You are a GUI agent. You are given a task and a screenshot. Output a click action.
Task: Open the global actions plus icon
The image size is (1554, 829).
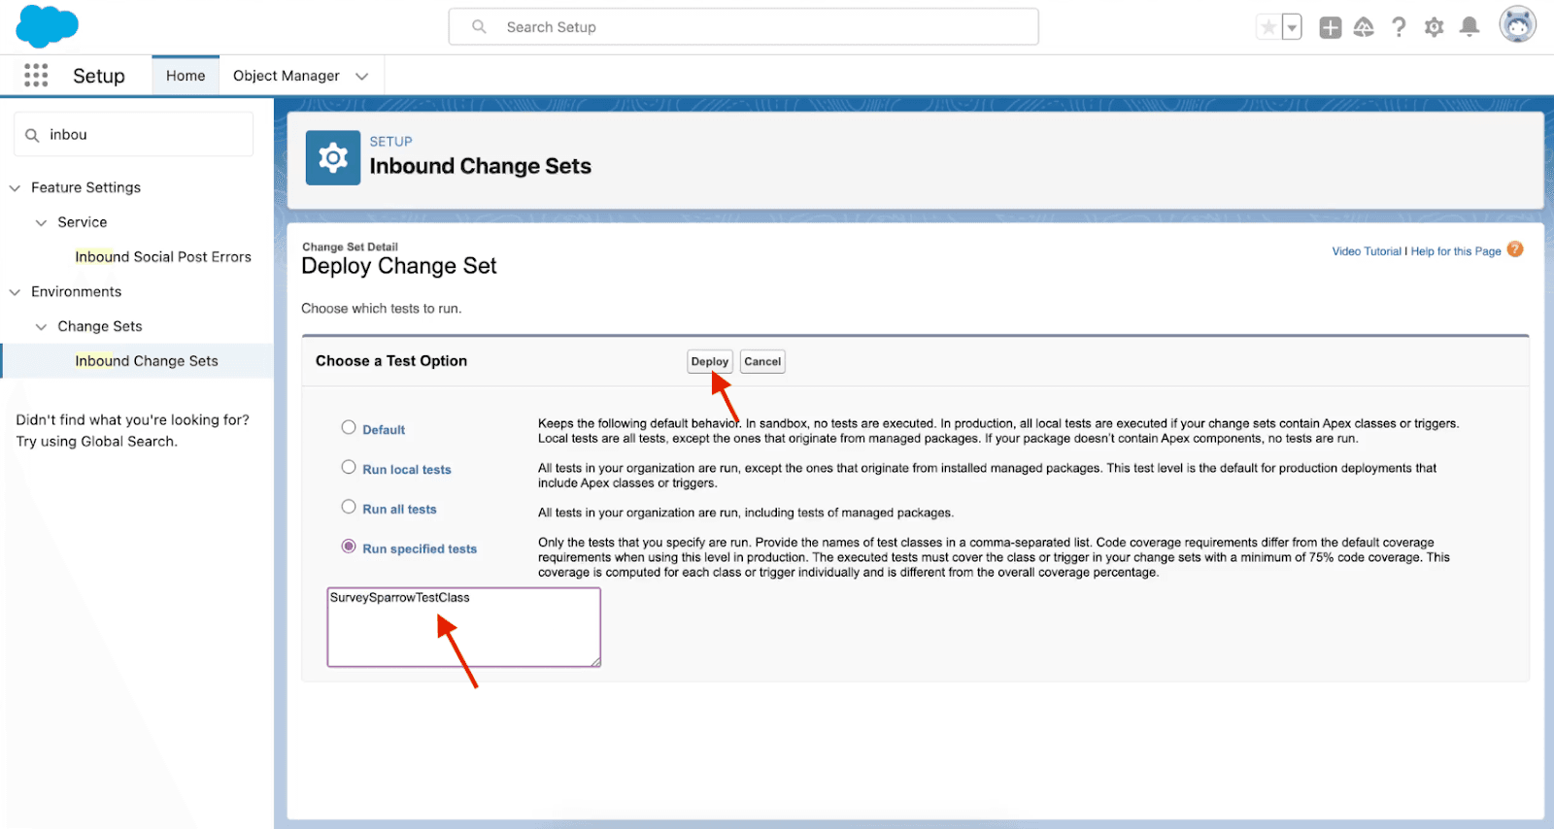click(1330, 27)
